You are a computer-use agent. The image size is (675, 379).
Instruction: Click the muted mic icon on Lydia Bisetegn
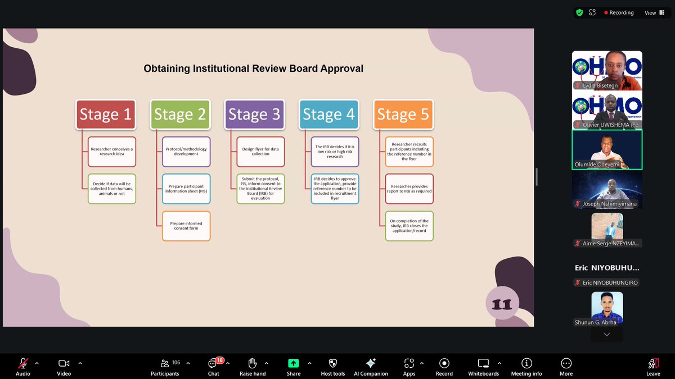coord(578,85)
